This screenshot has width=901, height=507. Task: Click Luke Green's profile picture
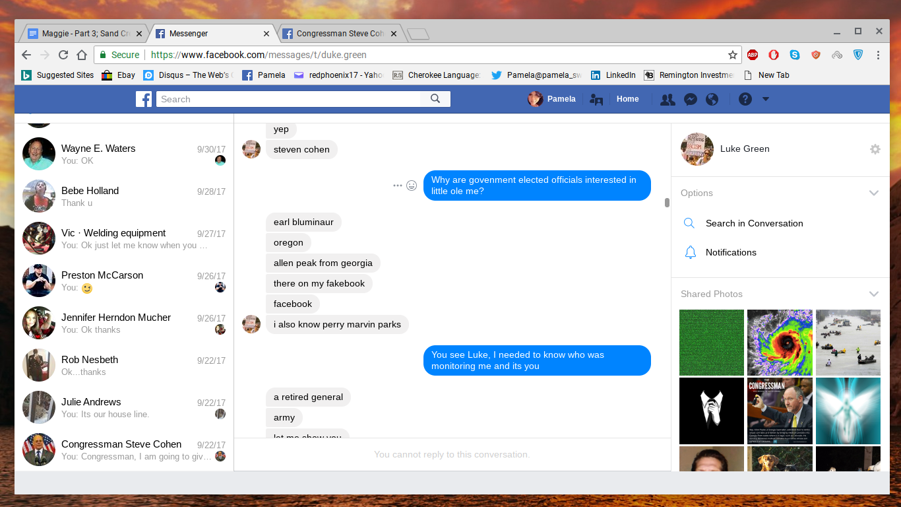pyautogui.click(x=697, y=149)
